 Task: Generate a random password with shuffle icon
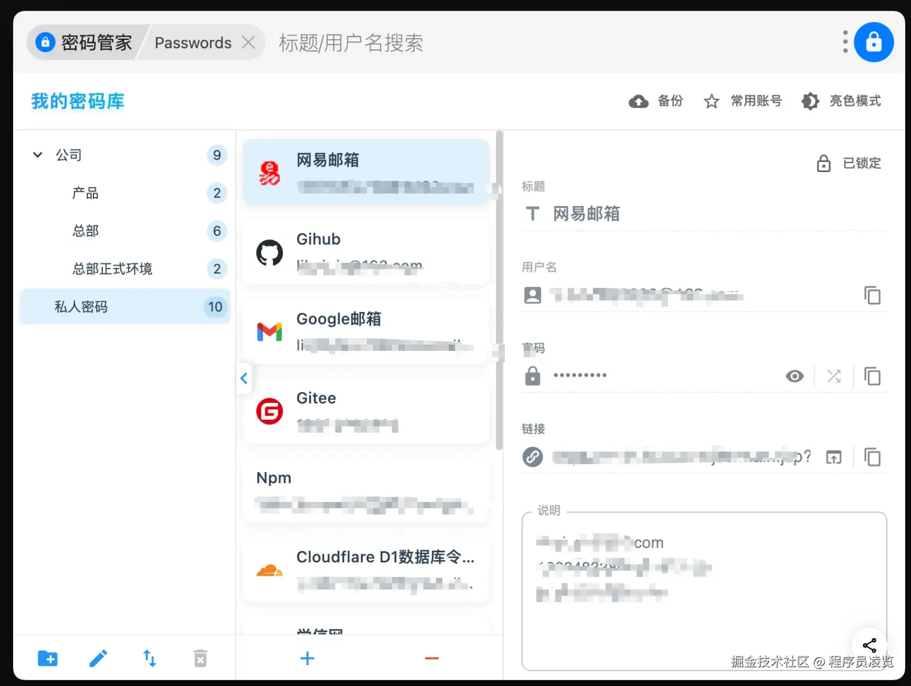[833, 376]
